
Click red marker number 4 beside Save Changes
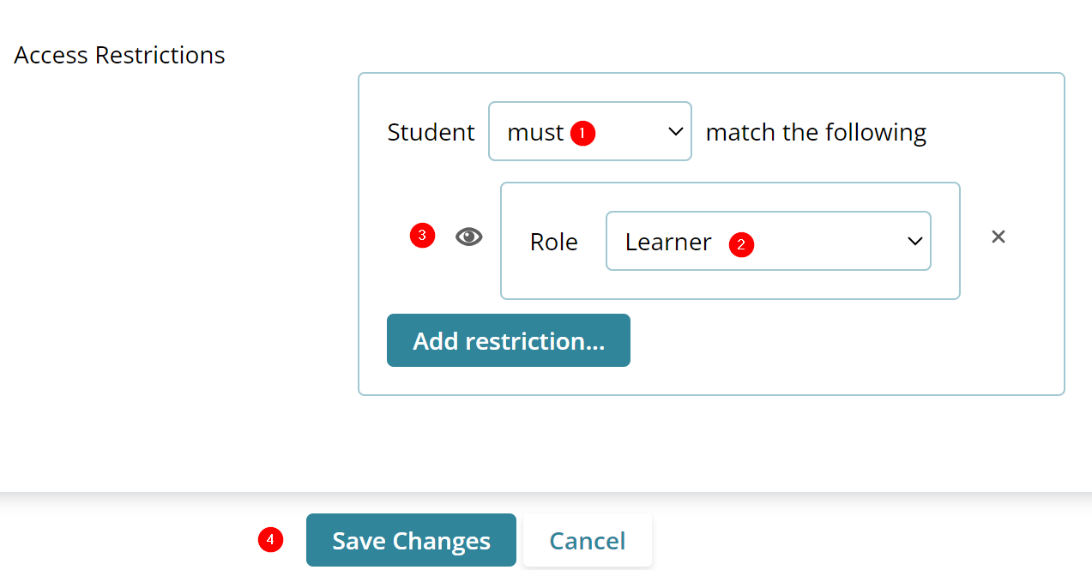[x=270, y=540]
